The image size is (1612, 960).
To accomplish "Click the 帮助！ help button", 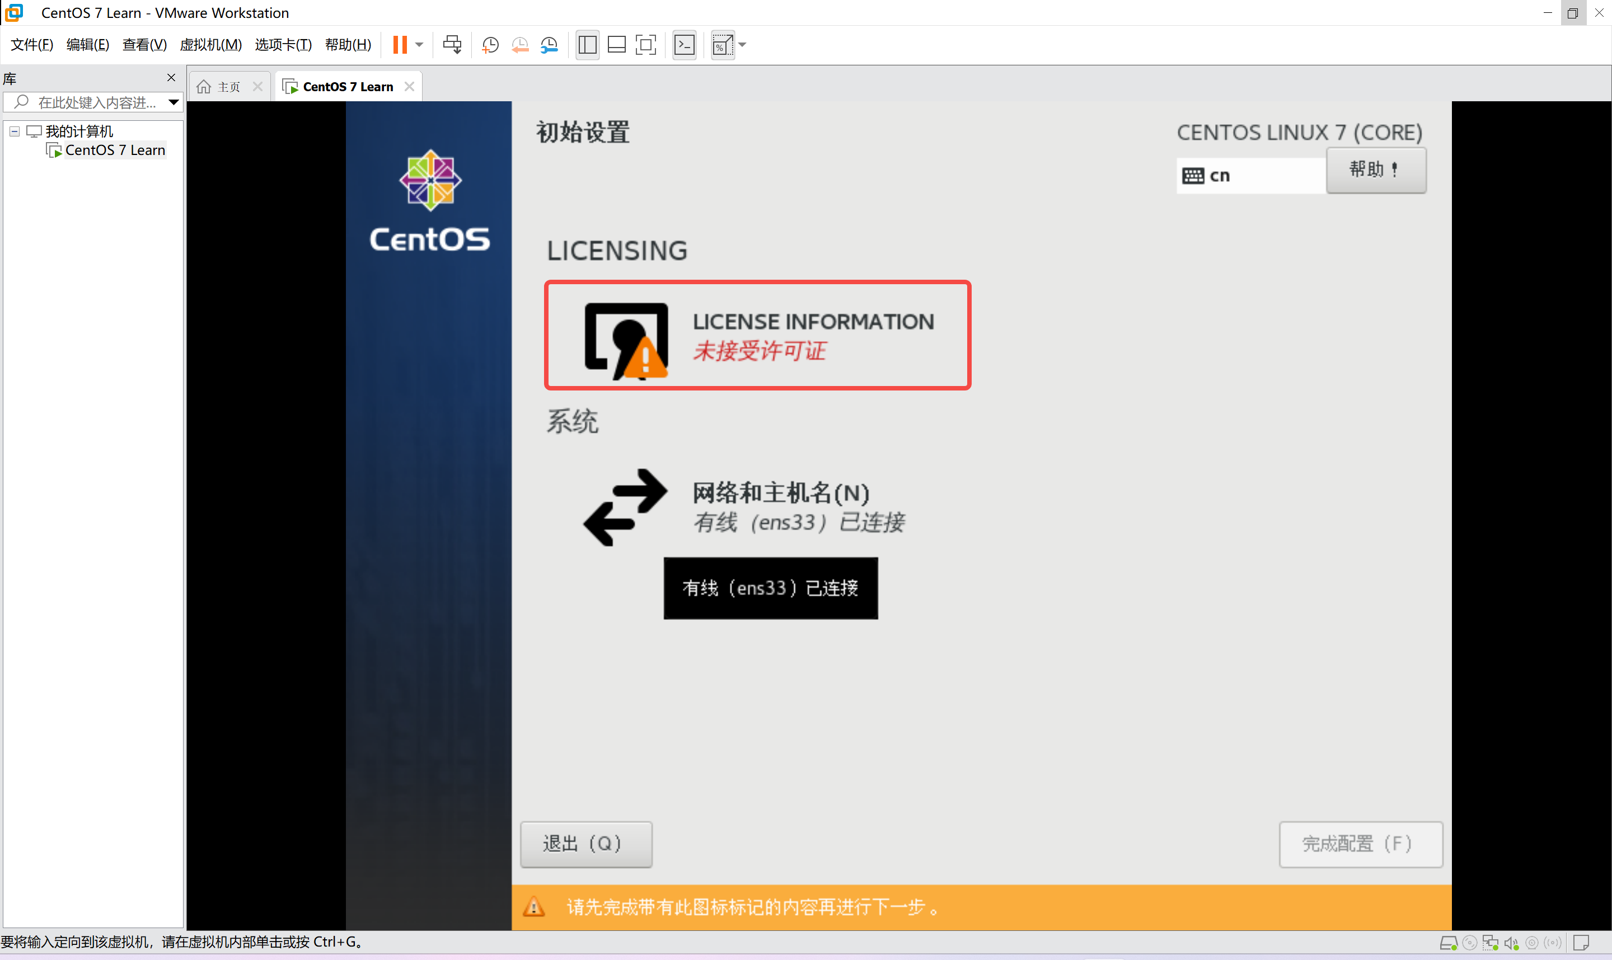I will (1376, 170).
